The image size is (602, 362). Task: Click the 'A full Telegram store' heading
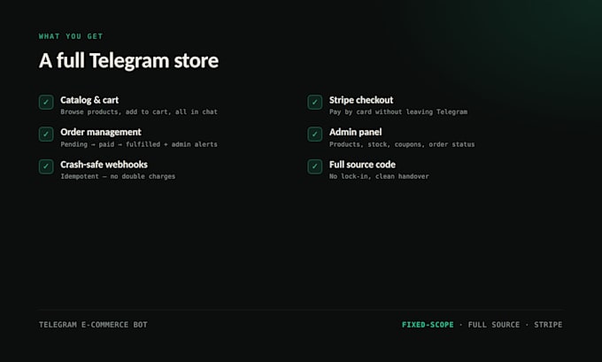[x=128, y=61]
